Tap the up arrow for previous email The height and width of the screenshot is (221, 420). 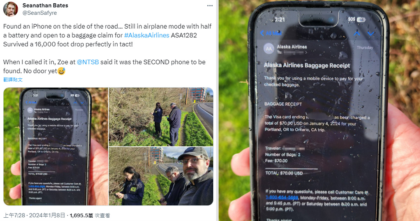tap(357, 34)
